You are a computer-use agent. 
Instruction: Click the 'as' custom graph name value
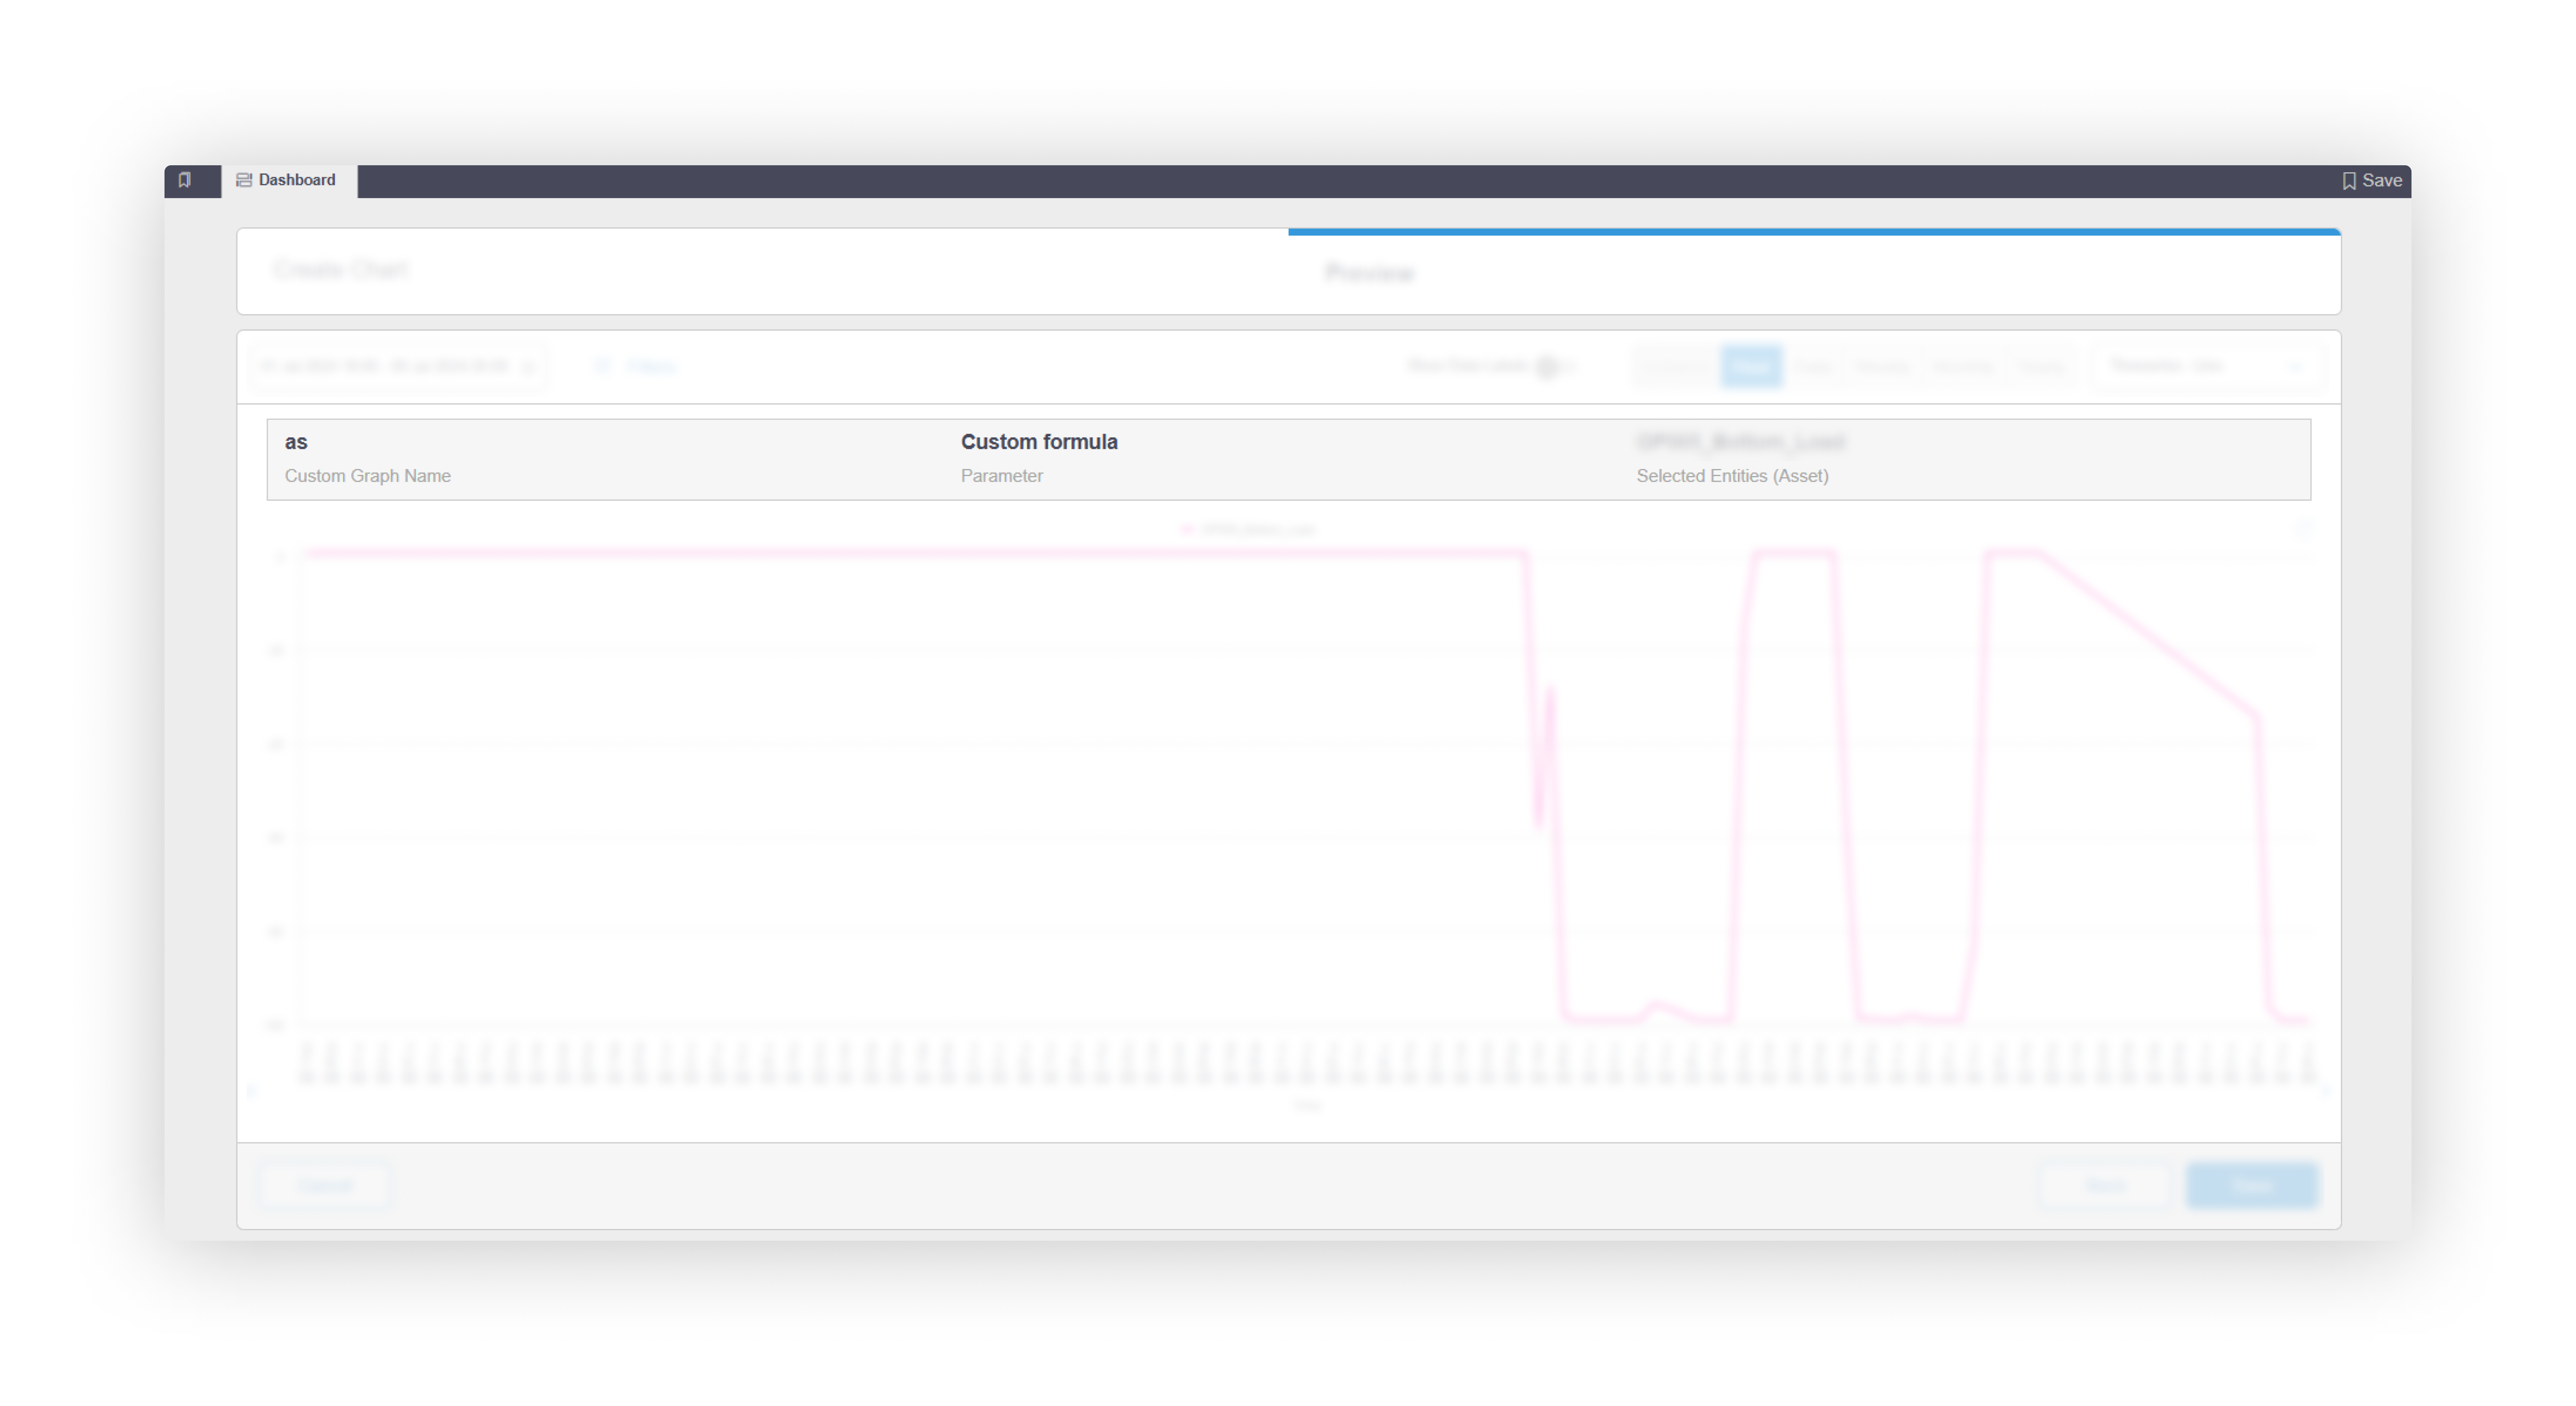click(296, 442)
